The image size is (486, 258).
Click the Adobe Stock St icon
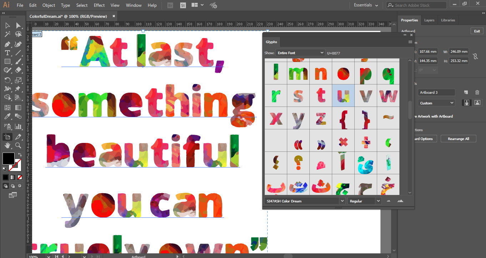(183, 5)
